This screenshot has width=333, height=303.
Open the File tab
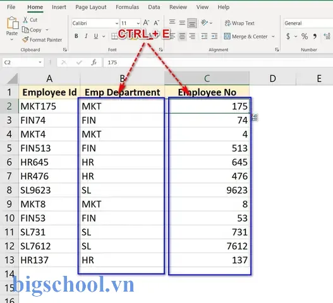click(11, 7)
